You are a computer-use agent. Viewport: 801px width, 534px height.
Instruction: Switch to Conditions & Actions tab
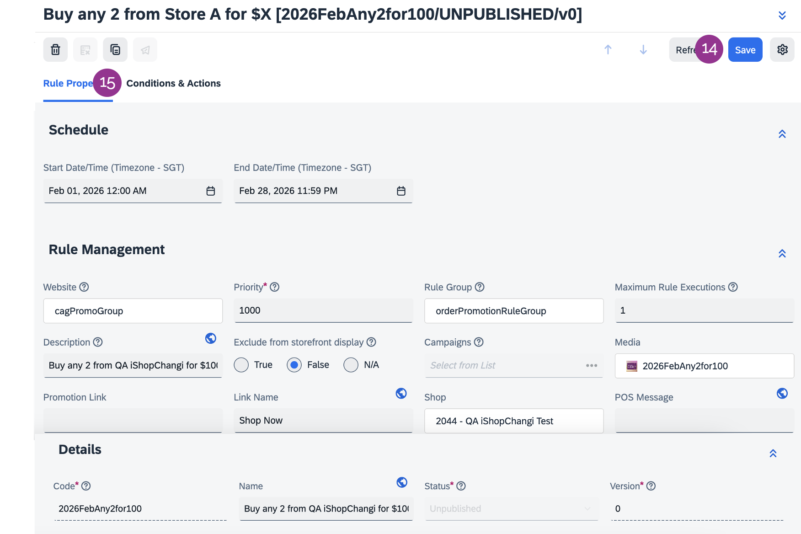click(x=173, y=84)
